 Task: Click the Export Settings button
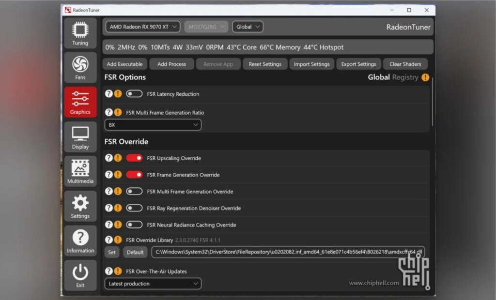point(358,64)
